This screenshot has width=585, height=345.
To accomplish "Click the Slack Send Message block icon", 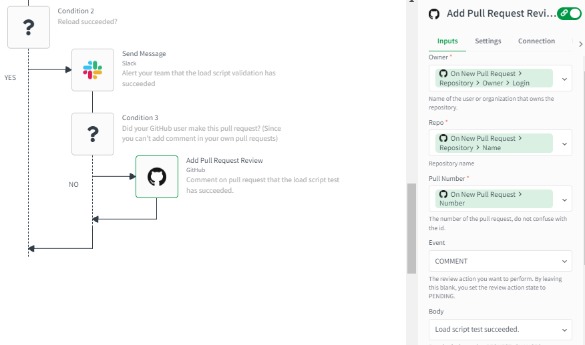I will coord(93,70).
